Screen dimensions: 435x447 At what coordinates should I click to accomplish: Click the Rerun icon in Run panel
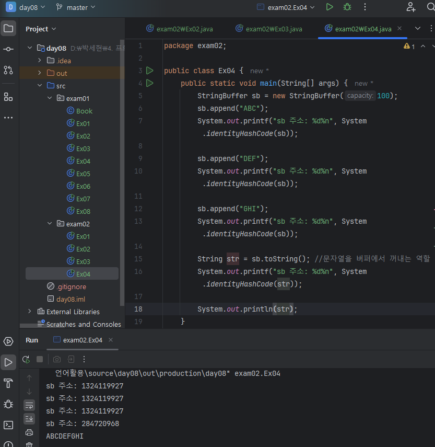(26, 359)
